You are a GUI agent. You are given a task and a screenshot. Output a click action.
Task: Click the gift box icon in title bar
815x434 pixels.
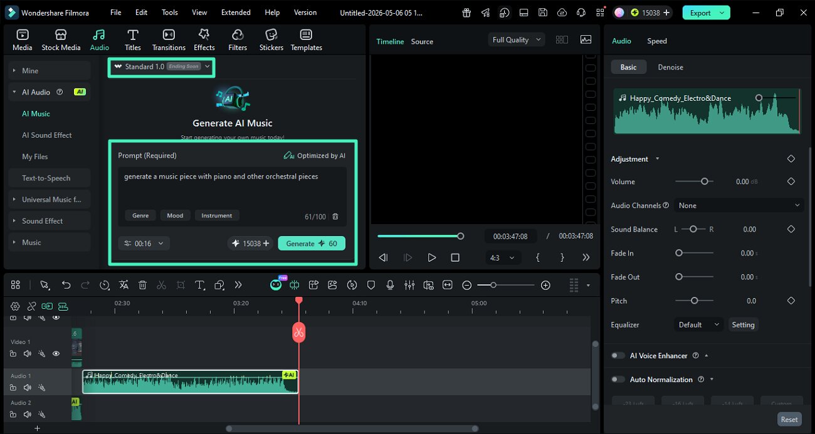[x=466, y=13]
